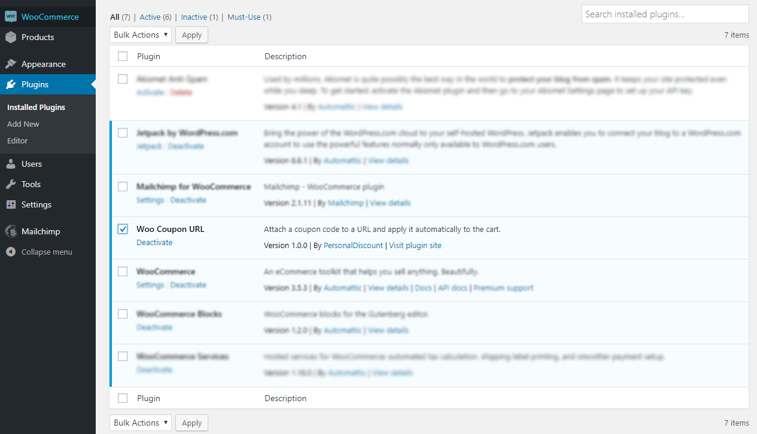Click the Woo Coupon URL description text
This screenshot has height=434, width=757.
click(x=382, y=230)
